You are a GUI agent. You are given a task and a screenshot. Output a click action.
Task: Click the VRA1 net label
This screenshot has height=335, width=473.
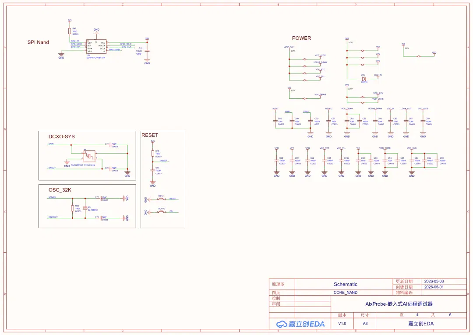(x=287, y=112)
